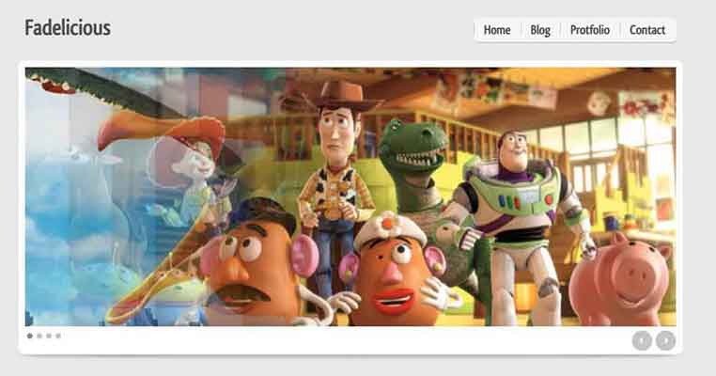Click the Toy Story slider image

pyautogui.click(x=350, y=196)
